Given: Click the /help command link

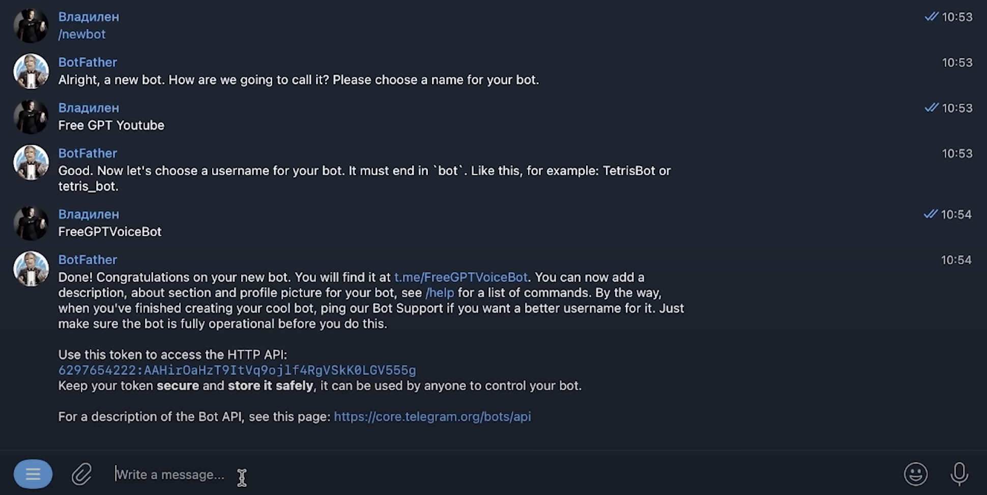Looking at the screenshot, I should pyautogui.click(x=440, y=293).
